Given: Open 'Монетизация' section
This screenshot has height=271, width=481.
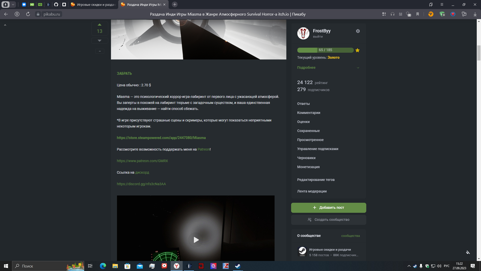Looking at the screenshot, I should click(308, 167).
